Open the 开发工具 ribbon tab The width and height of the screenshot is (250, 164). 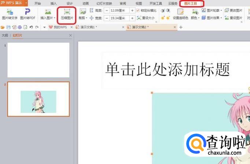[x=156, y=3]
